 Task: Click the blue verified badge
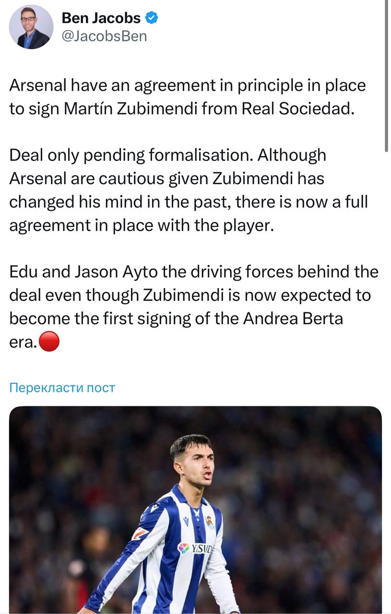pyautogui.click(x=152, y=18)
